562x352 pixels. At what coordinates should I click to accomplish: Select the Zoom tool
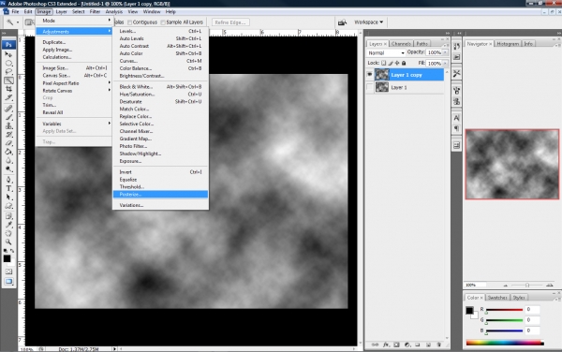click(x=8, y=242)
